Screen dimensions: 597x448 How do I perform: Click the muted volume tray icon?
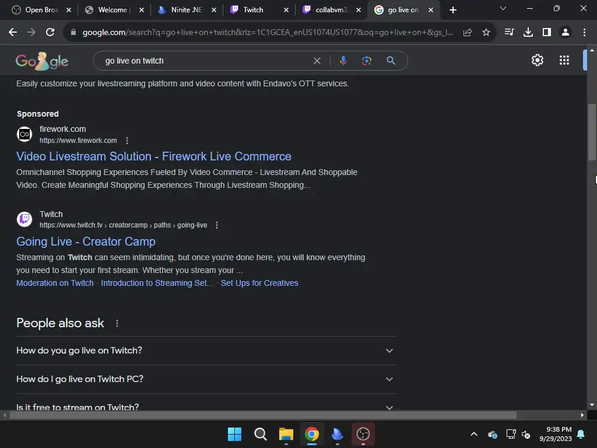pos(526,434)
